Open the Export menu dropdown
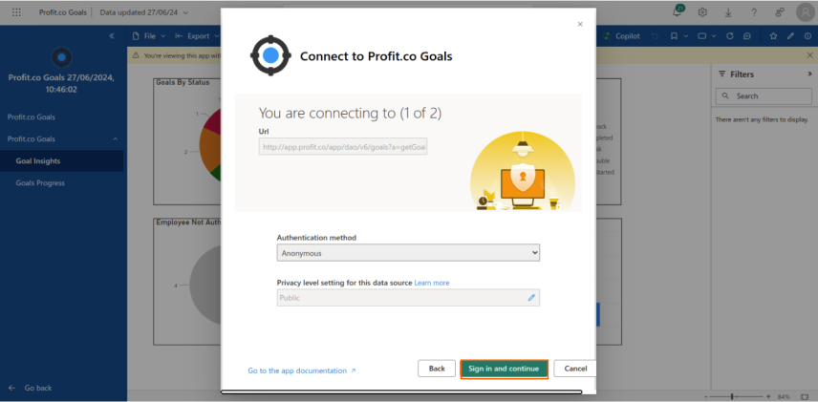 pyautogui.click(x=197, y=36)
